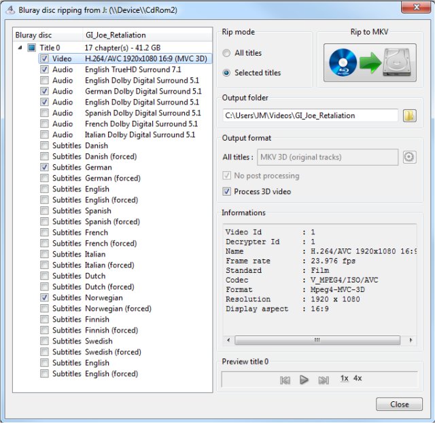Select the All titles rip mode

click(x=226, y=53)
